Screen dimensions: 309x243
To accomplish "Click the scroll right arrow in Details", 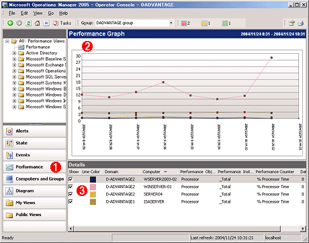I will point(303,228).
